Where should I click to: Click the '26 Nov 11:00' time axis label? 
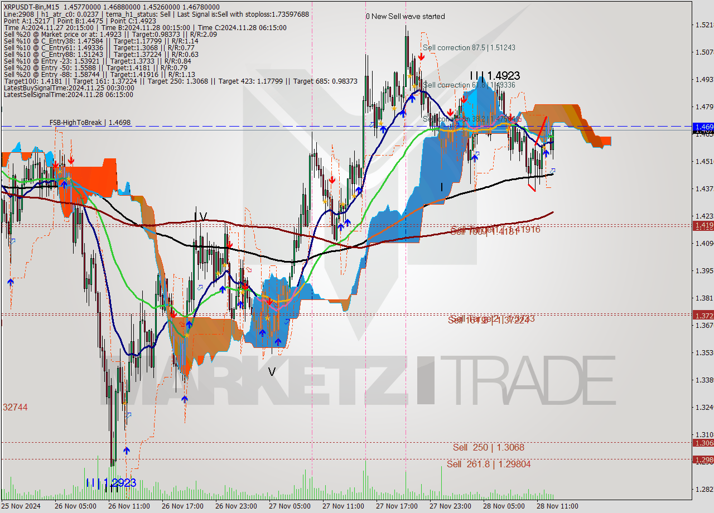(130, 506)
